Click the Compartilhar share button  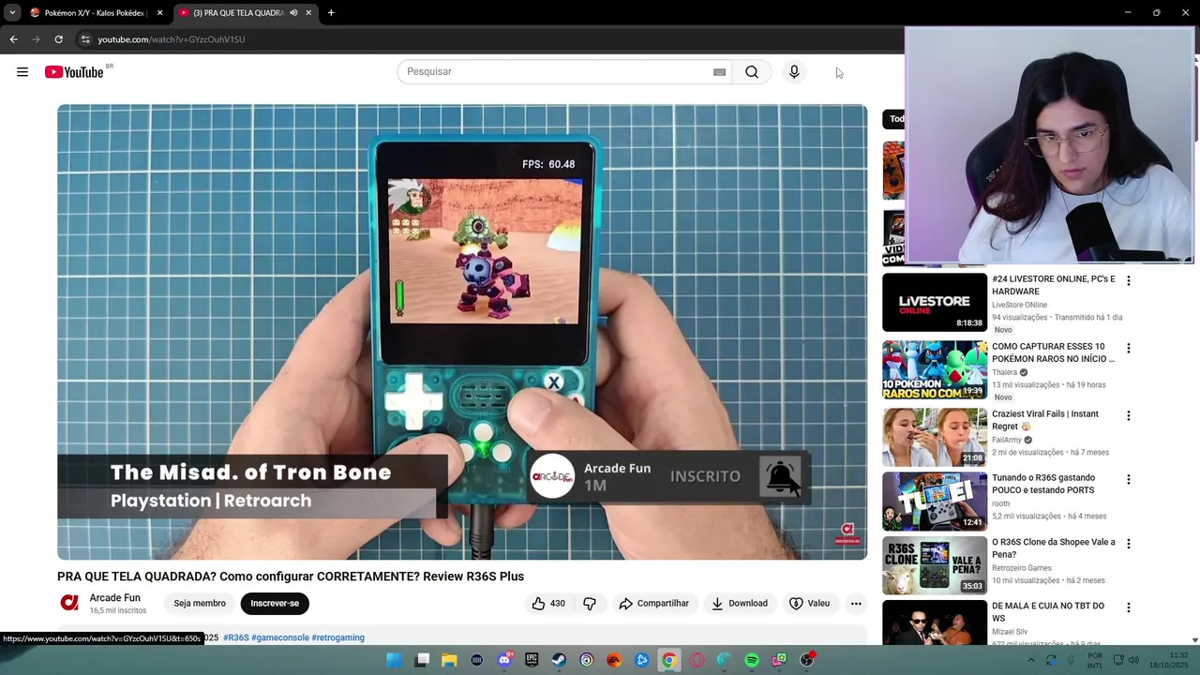coord(654,604)
